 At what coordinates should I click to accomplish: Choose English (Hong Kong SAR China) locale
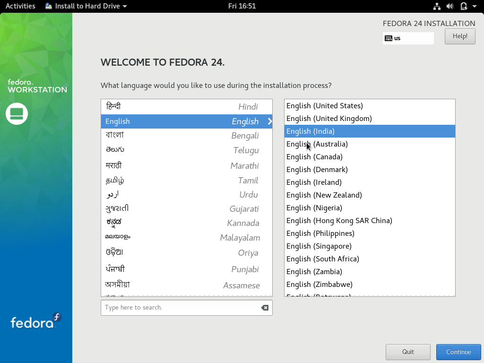click(370, 221)
